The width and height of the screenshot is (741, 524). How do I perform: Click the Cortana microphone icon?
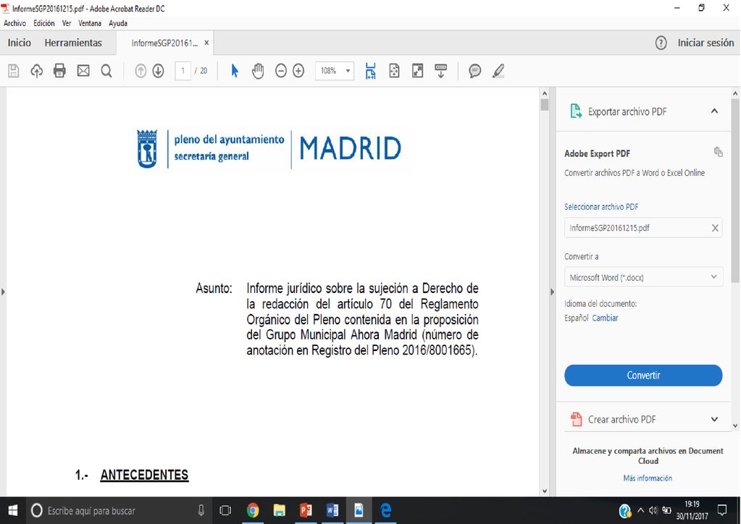click(x=201, y=510)
